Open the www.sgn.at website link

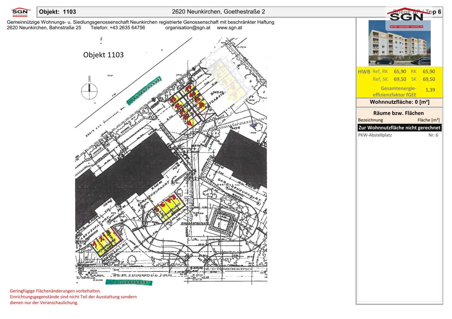[x=229, y=28]
